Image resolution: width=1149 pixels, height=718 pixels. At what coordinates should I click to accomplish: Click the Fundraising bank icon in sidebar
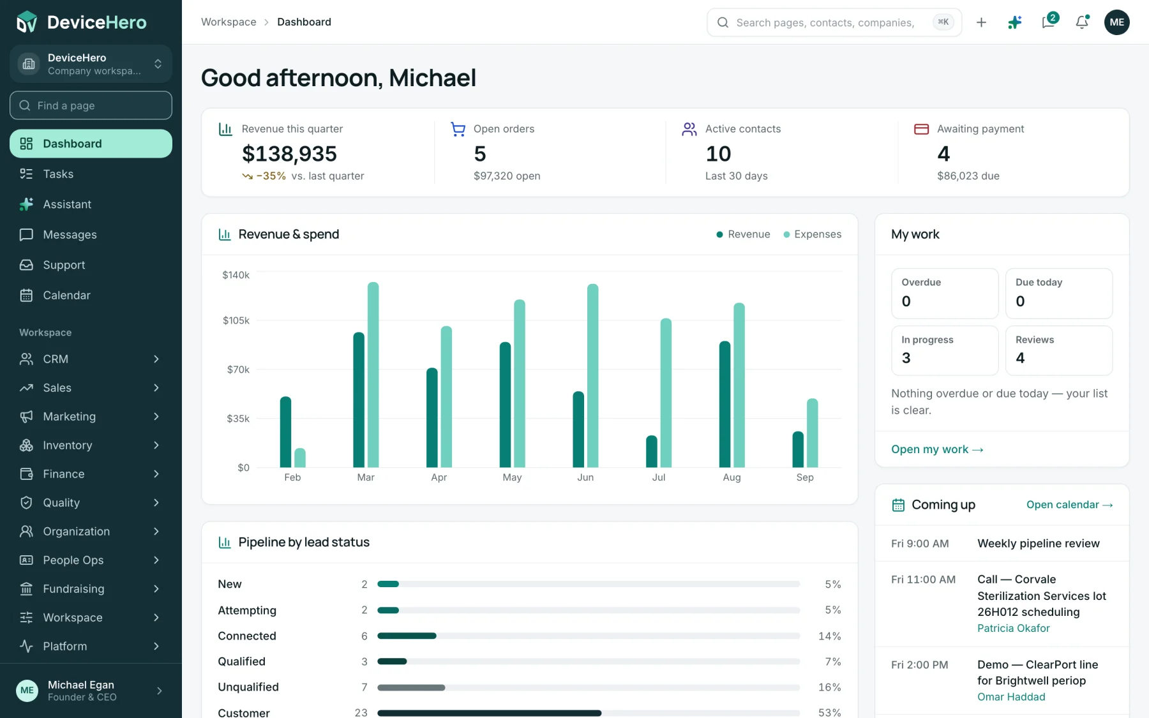tap(26, 588)
